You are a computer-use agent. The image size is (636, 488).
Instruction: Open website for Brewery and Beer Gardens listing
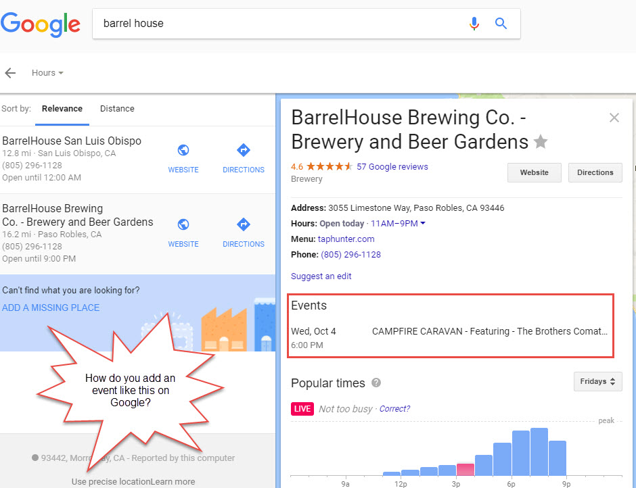pyautogui.click(x=183, y=233)
